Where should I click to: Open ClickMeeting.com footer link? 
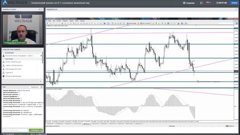[x=22, y=134]
